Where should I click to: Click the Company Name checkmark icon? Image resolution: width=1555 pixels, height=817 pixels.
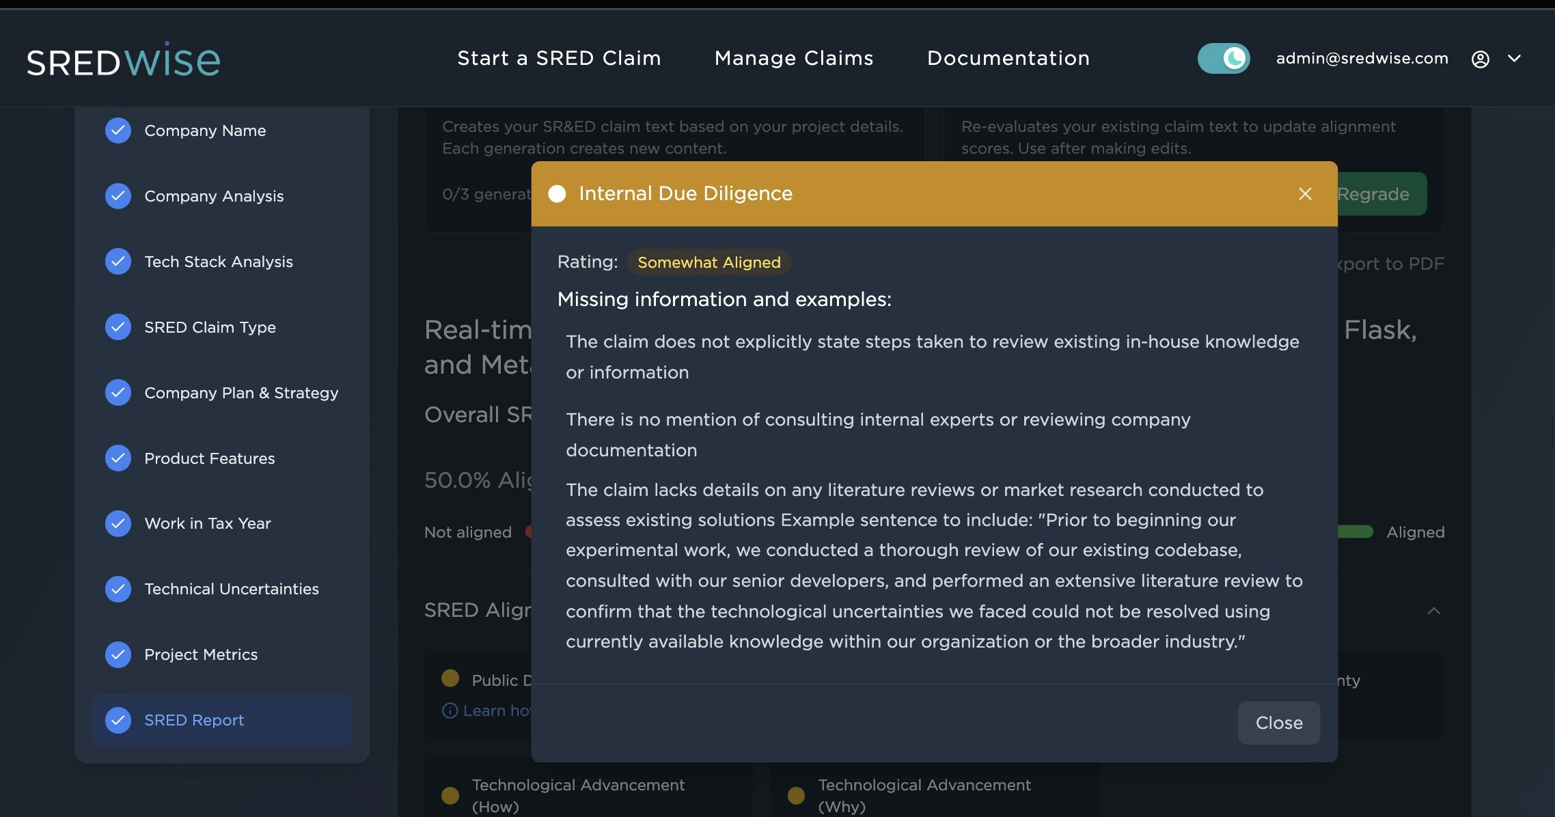[x=118, y=130]
